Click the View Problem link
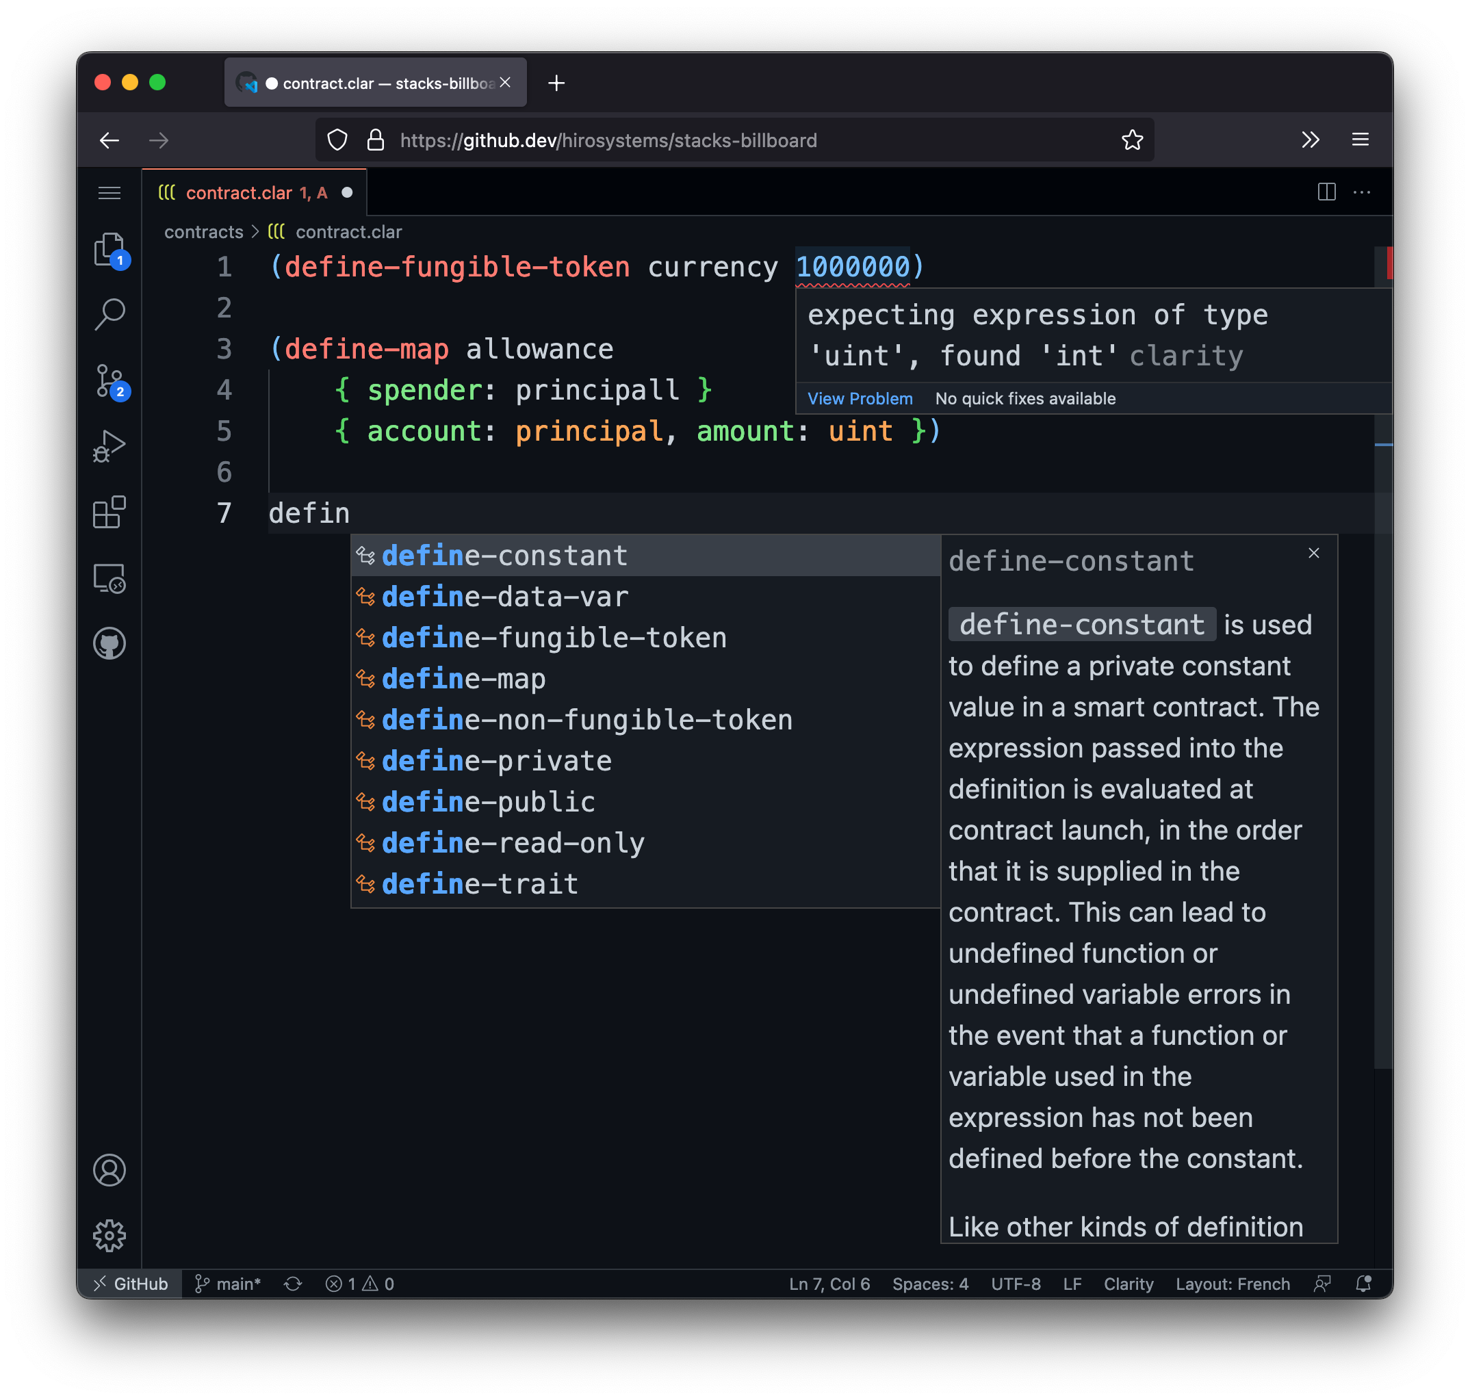The height and width of the screenshot is (1400, 1470). tap(860, 398)
